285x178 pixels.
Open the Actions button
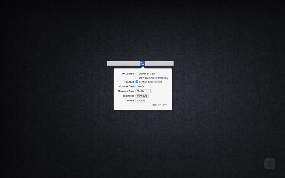pos(141,101)
